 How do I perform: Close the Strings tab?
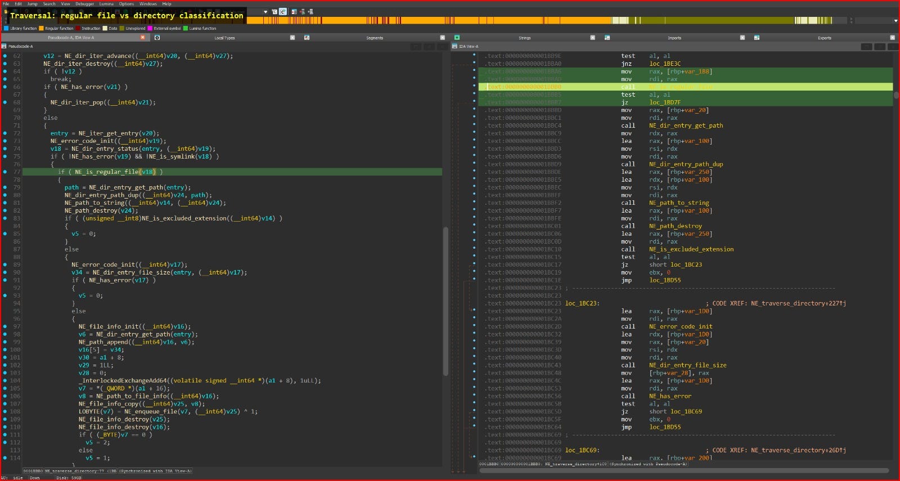592,38
